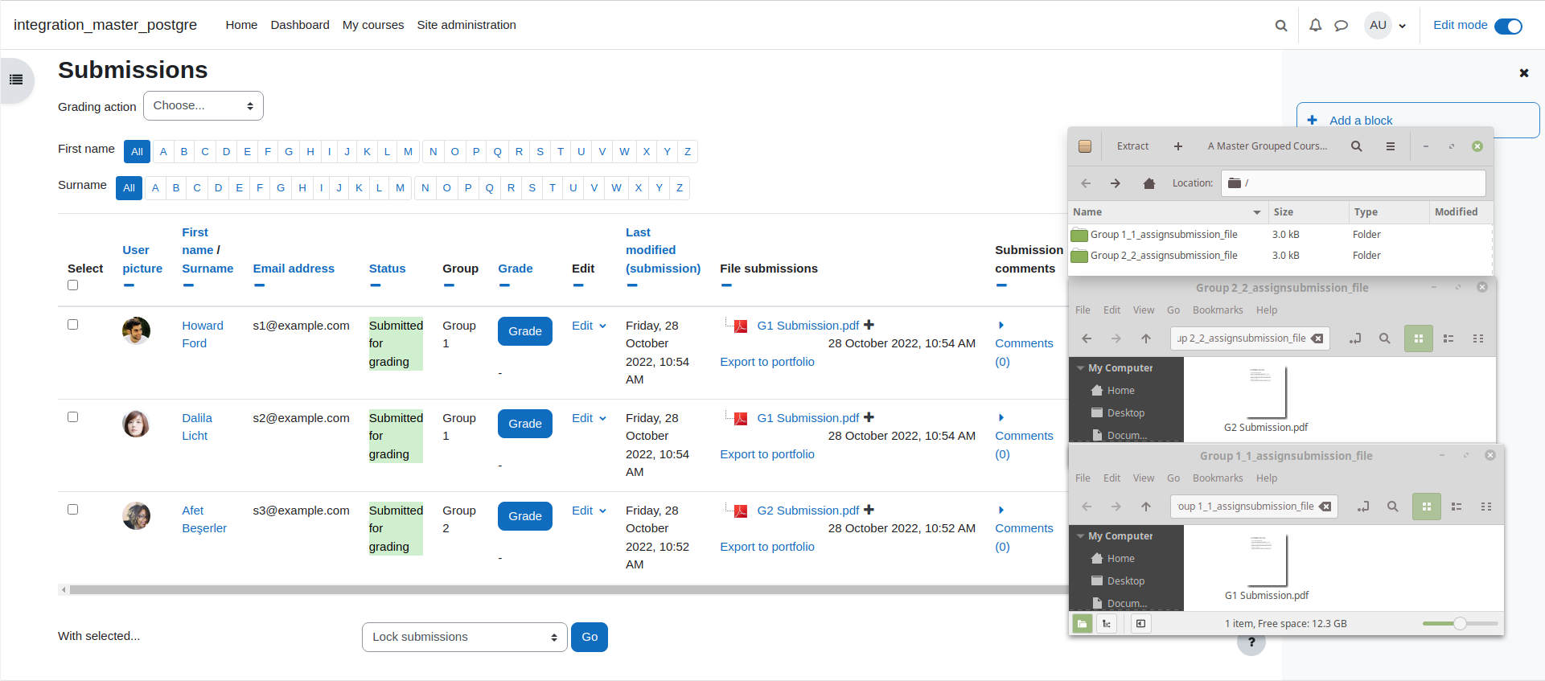Viewport: 1545px width, 681px height.
Task: Click Grade button for Howard Ford
Action: pyautogui.click(x=525, y=331)
